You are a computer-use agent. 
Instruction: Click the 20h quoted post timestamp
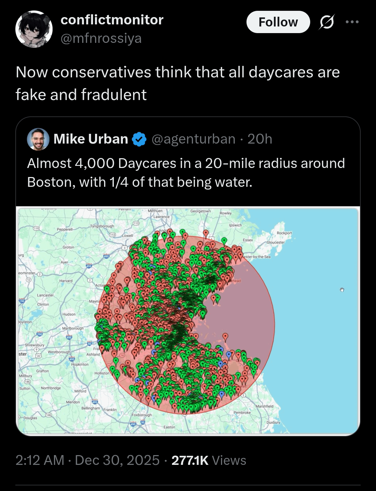tap(260, 139)
